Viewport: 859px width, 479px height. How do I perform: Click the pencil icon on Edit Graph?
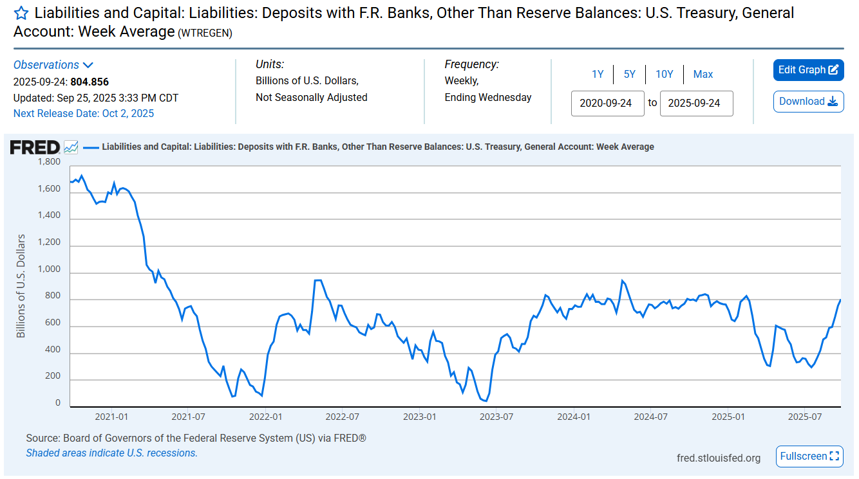834,70
